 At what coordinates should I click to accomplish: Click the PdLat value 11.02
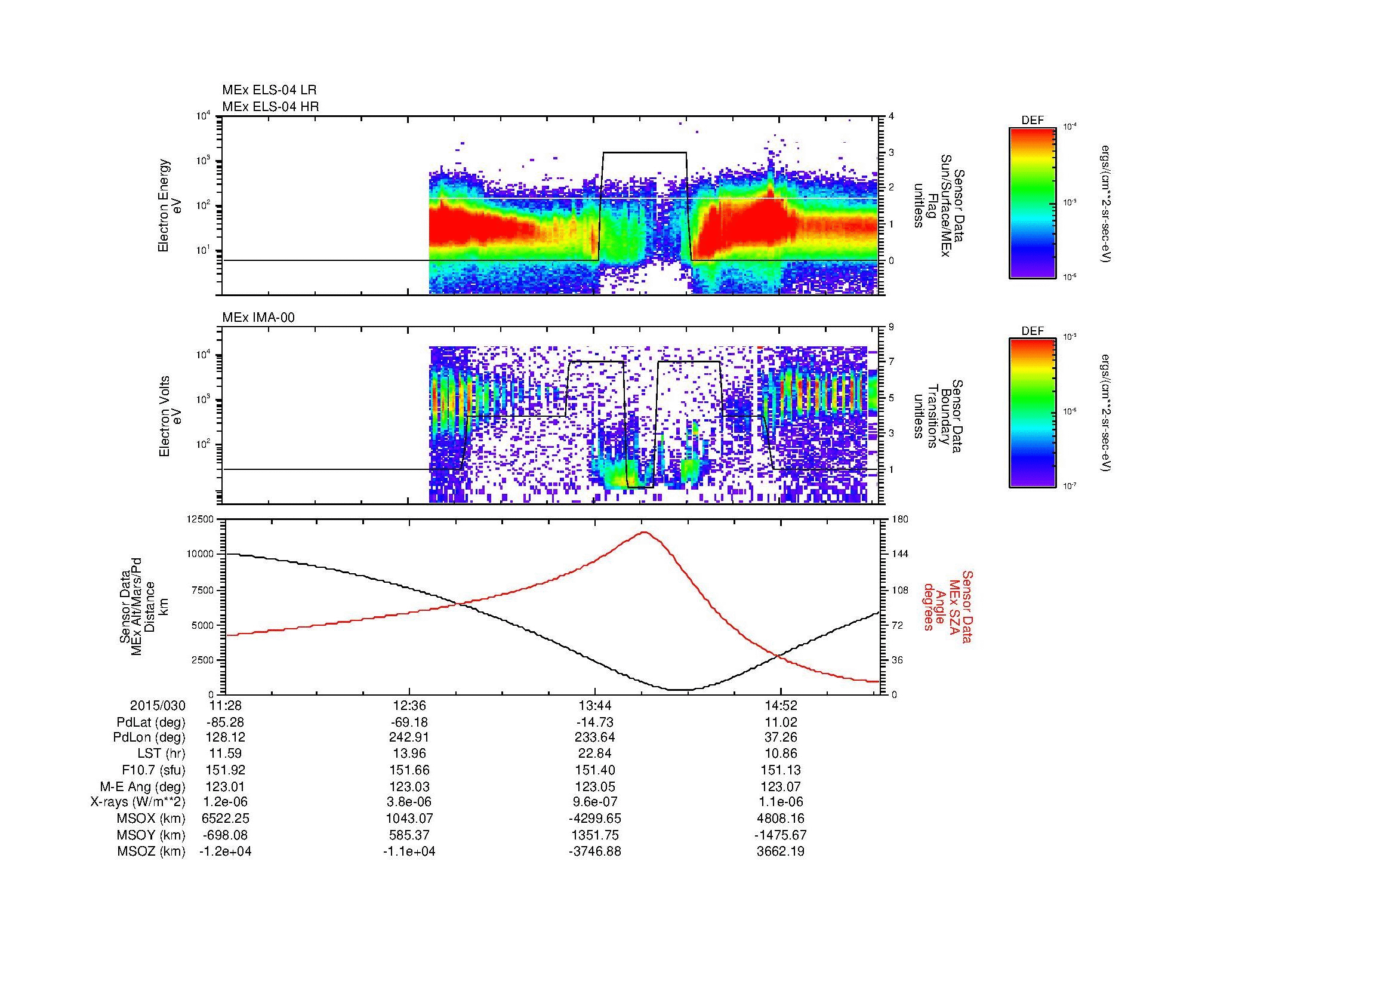point(781,722)
